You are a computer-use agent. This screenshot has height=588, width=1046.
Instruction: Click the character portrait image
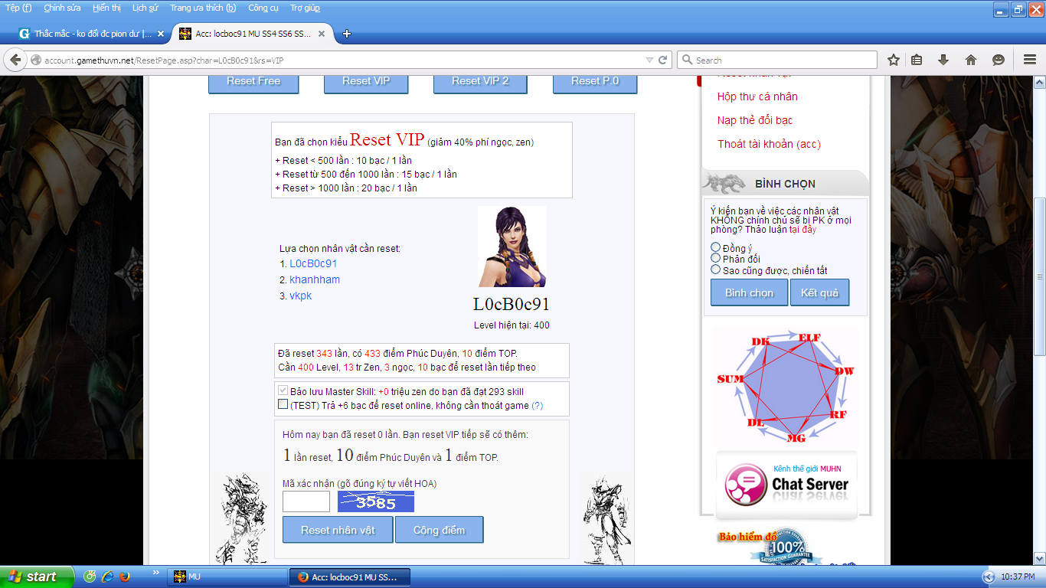[x=512, y=247]
